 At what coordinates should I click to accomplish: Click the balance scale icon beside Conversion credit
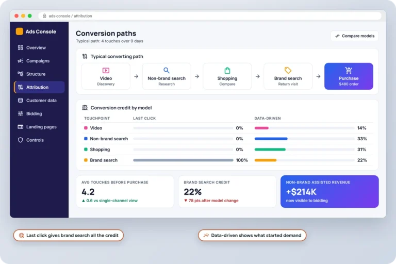point(85,108)
